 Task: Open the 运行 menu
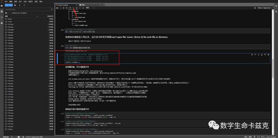[x=20, y=2]
